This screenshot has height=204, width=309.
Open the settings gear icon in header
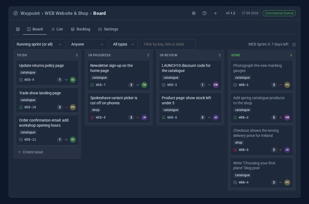194,13
